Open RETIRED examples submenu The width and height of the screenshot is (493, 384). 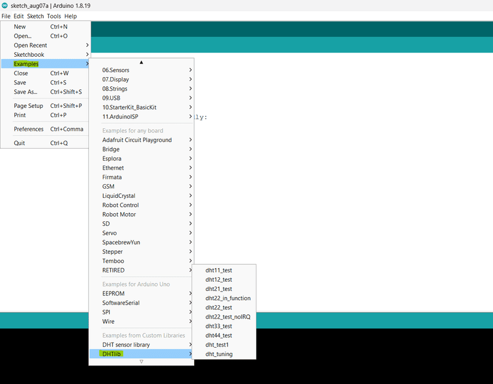tap(141, 270)
